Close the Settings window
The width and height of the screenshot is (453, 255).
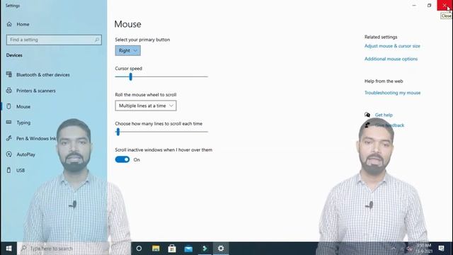(x=445, y=5)
